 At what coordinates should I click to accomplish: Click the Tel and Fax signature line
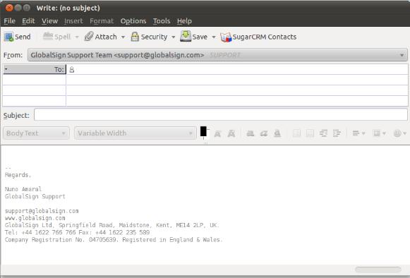coord(77,232)
